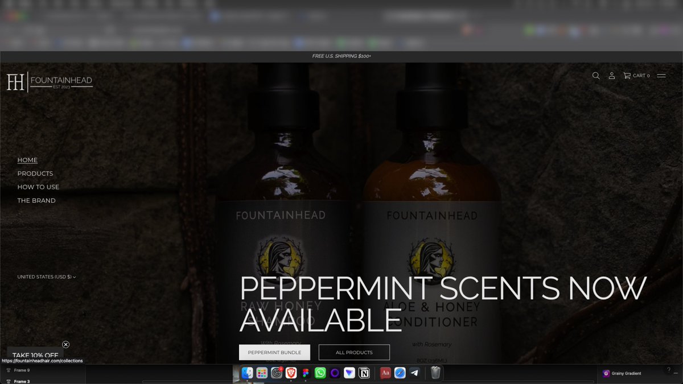Open THE BRAND menu link
Screen dimensions: 683x384
[x=36, y=201]
